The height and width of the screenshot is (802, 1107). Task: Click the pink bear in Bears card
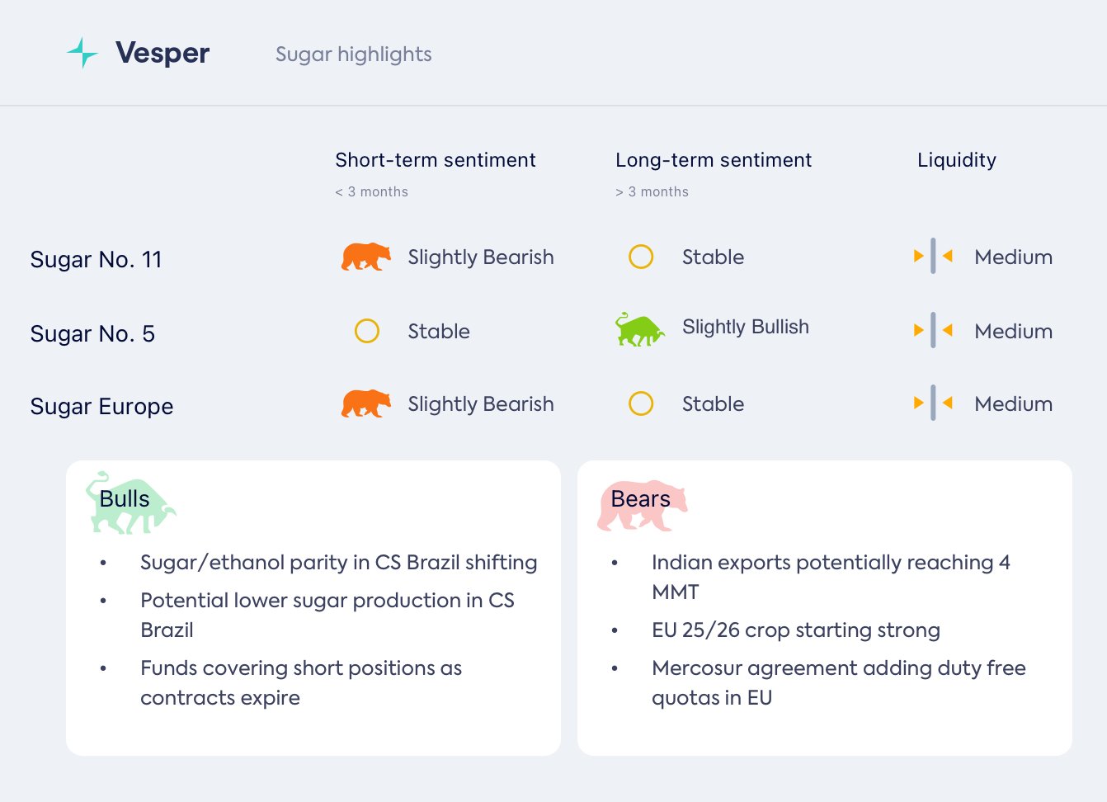[642, 504]
